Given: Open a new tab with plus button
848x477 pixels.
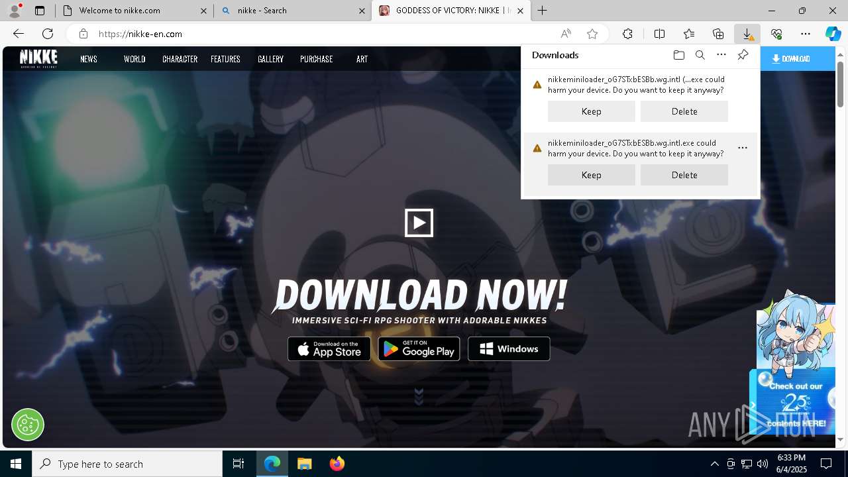Looking at the screenshot, I should pyautogui.click(x=543, y=11).
